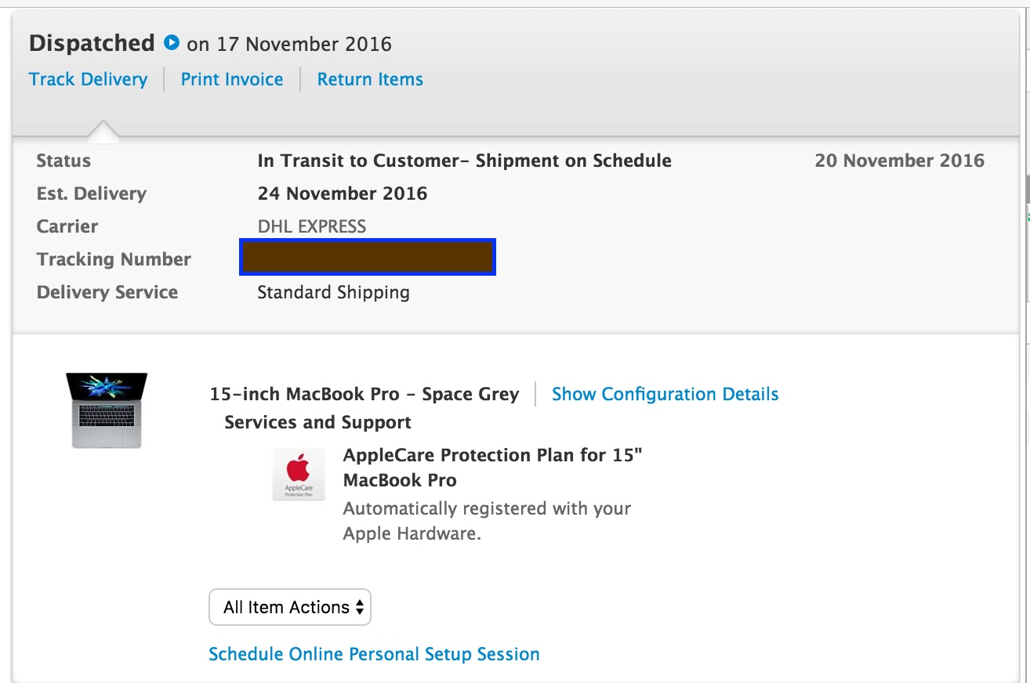Click the 15-inch MacBook Pro product name

click(364, 394)
